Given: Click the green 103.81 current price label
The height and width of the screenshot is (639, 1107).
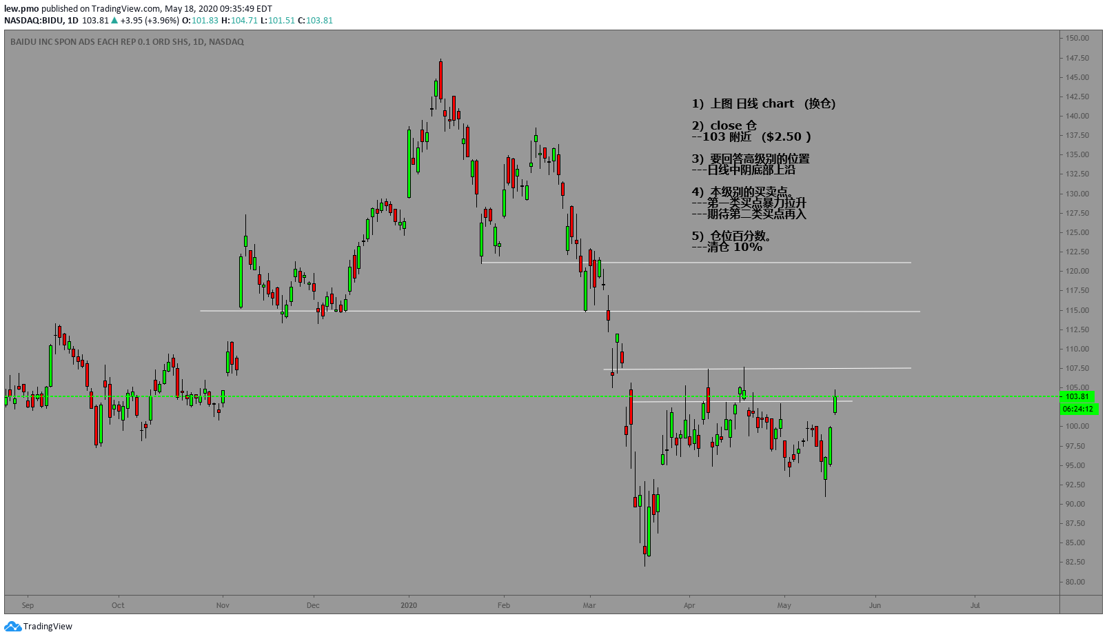Looking at the screenshot, I should pyautogui.click(x=1077, y=396).
